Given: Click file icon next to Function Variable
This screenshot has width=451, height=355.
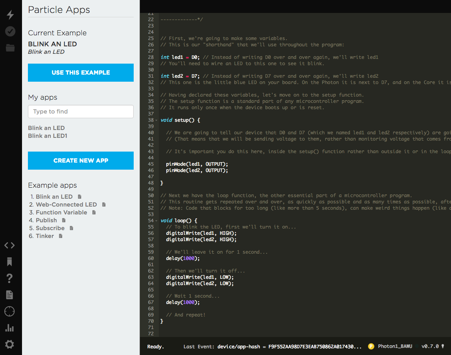Looking at the screenshot, I should pos(94,212).
